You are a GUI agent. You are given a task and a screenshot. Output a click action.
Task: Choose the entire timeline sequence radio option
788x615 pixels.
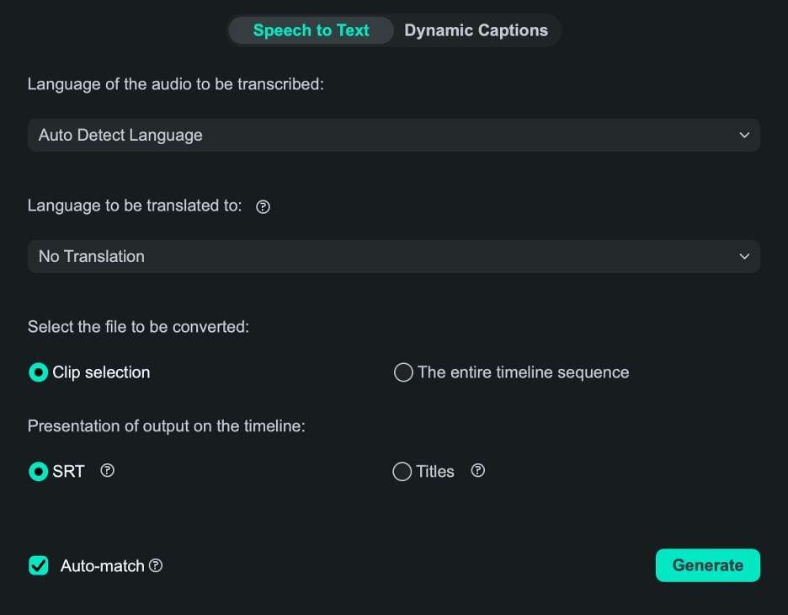pyautogui.click(x=403, y=372)
